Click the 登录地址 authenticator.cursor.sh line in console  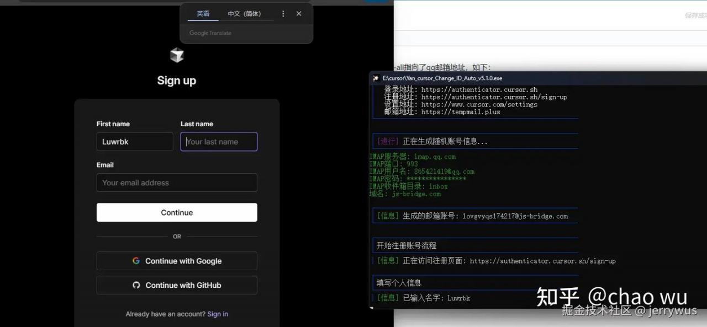coord(461,89)
